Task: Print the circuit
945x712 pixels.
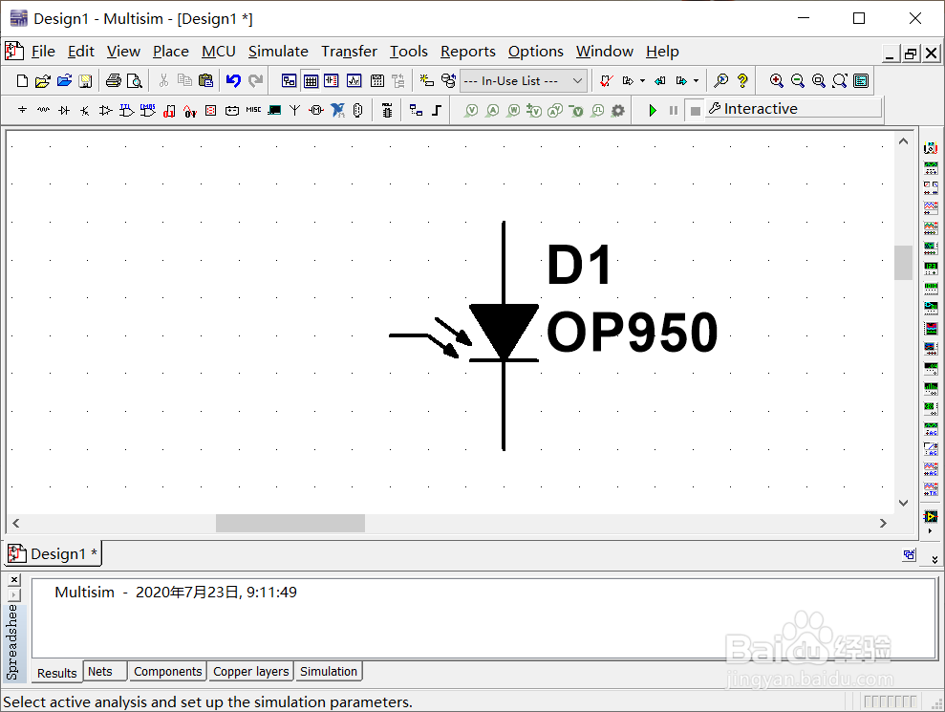Action: [114, 81]
